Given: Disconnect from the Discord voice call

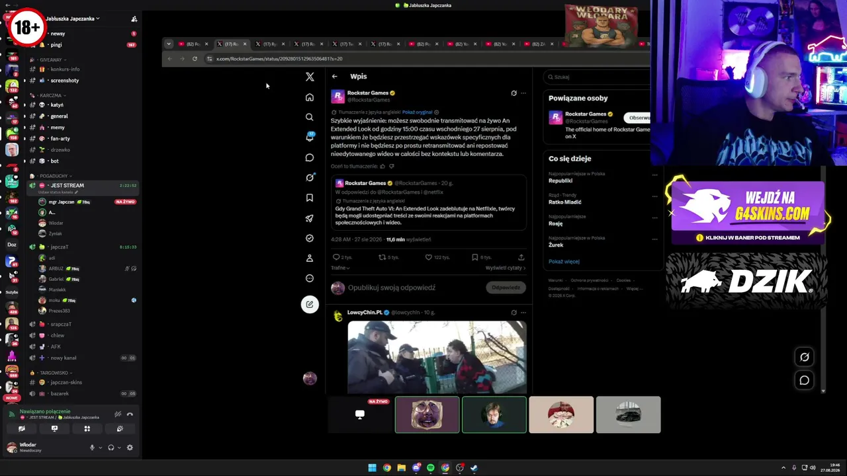Looking at the screenshot, I should pos(130,415).
